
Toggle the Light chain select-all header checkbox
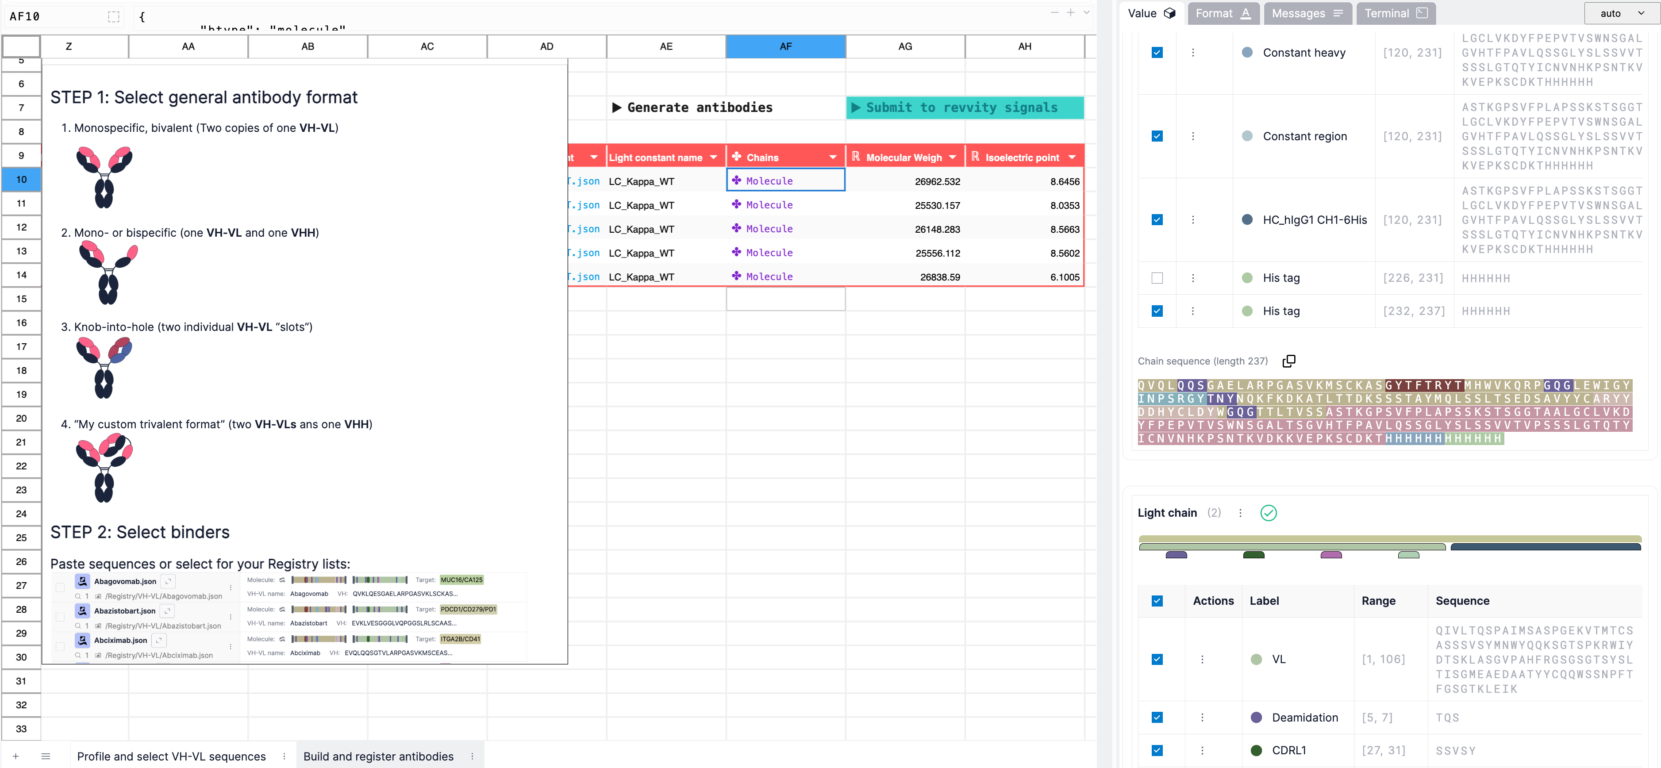(x=1157, y=601)
